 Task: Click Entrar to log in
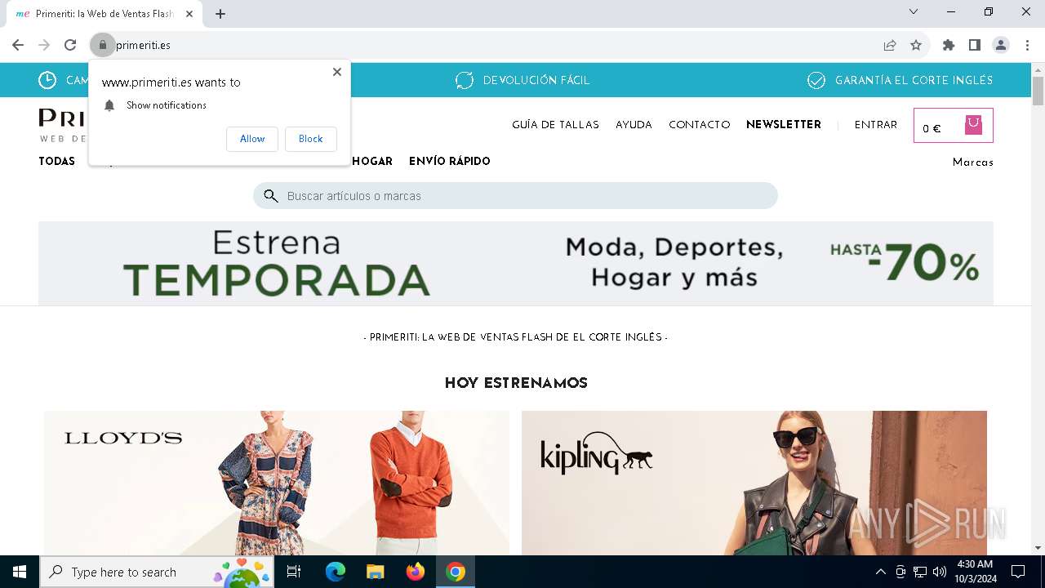[876, 125]
